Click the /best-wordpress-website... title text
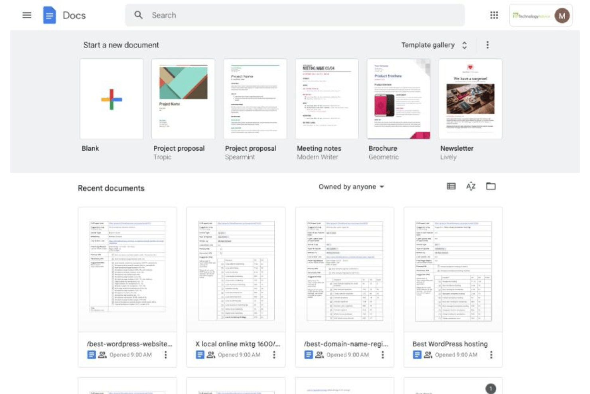 (130, 344)
